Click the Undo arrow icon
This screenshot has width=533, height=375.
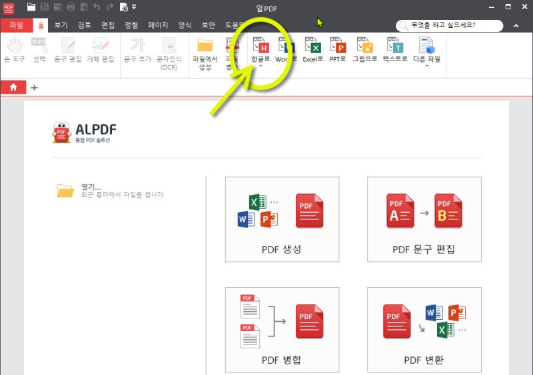point(97,7)
